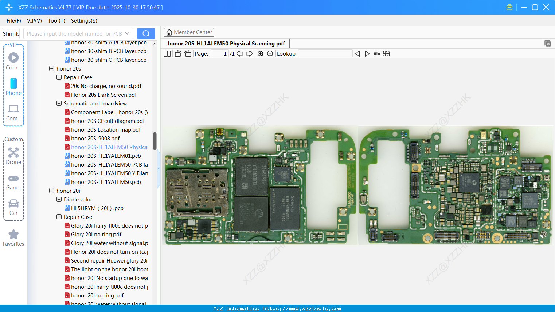Open honor 30-shim B PCB layer.pcb
Screen dimensions: 555x312
(x=109, y=51)
